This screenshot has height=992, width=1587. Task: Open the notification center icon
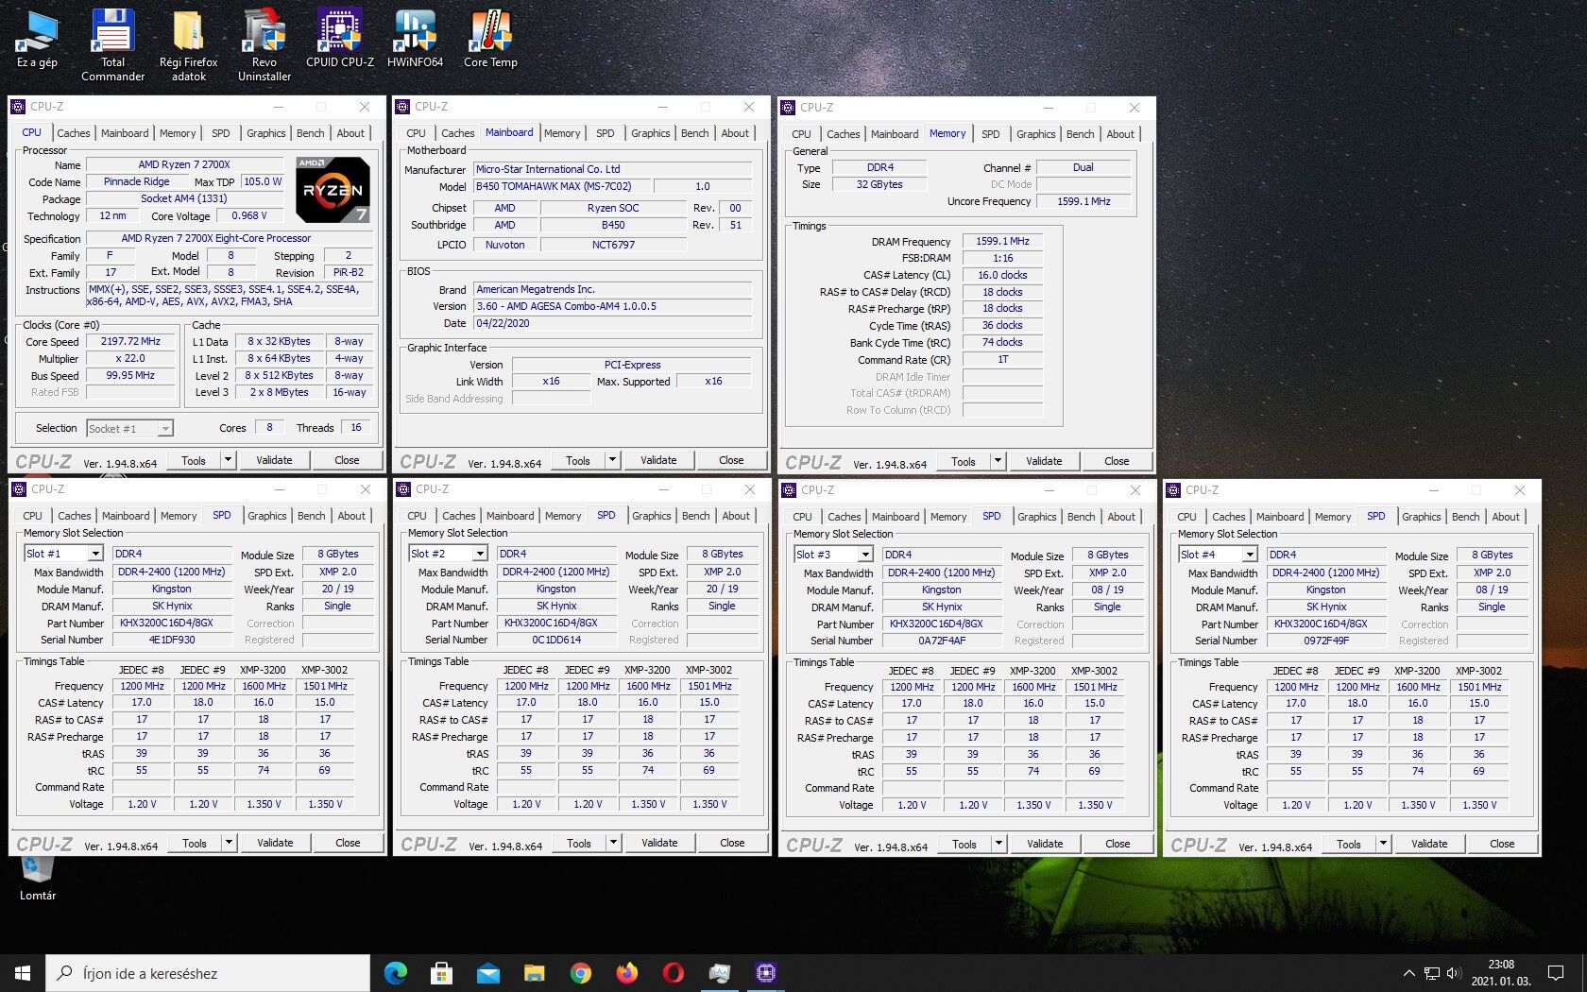click(1556, 973)
